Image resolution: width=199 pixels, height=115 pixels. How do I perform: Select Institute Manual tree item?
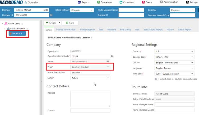18,29
